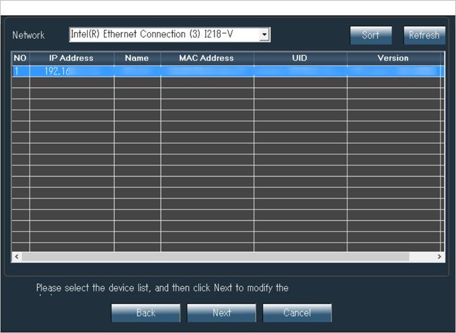Refresh the device list
Screen dimensions: 456x333
point(424,35)
